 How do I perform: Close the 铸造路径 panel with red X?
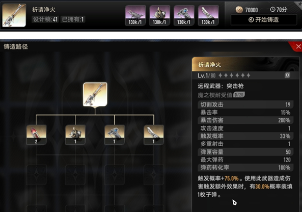click(x=298, y=46)
